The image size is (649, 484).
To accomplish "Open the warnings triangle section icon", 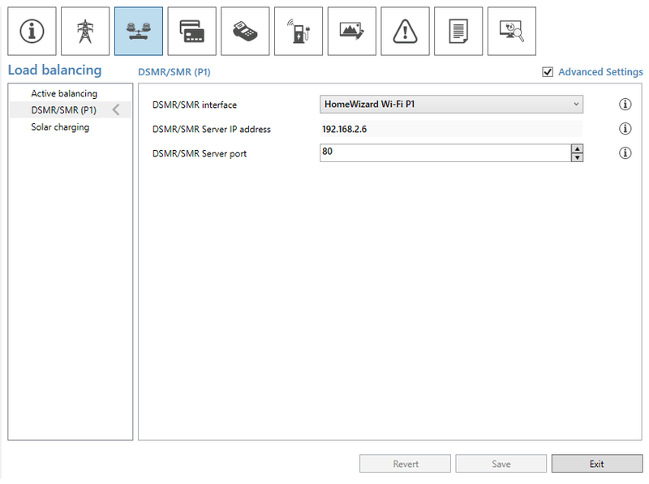I will [x=405, y=31].
